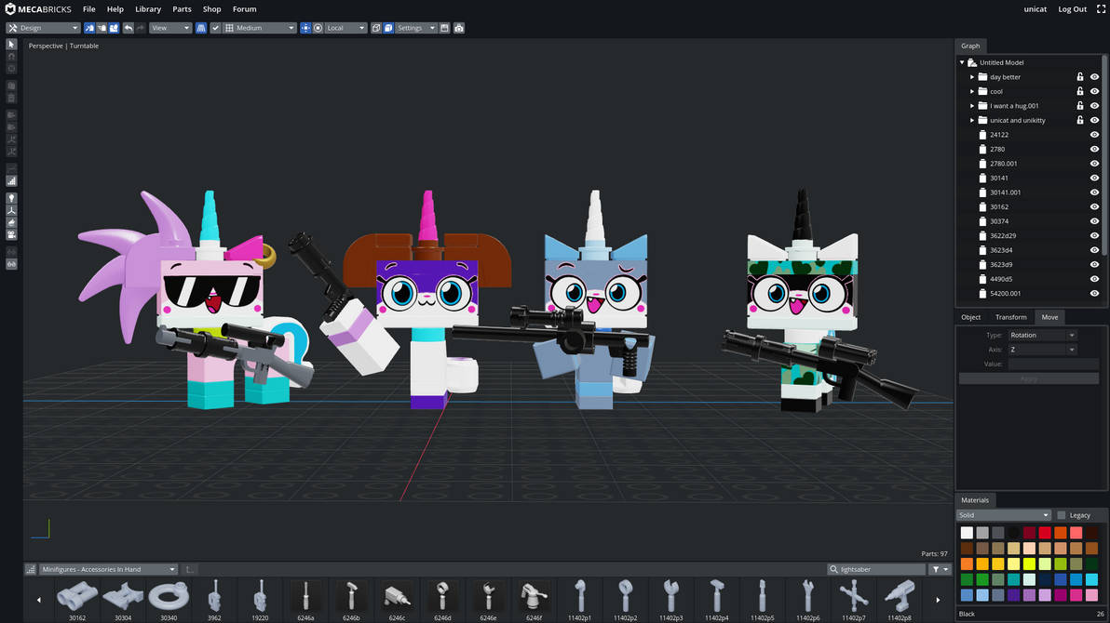Click the binoculars icon in the left sidebar
This screenshot has height=623, width=1110.
(x=11, y=263)
